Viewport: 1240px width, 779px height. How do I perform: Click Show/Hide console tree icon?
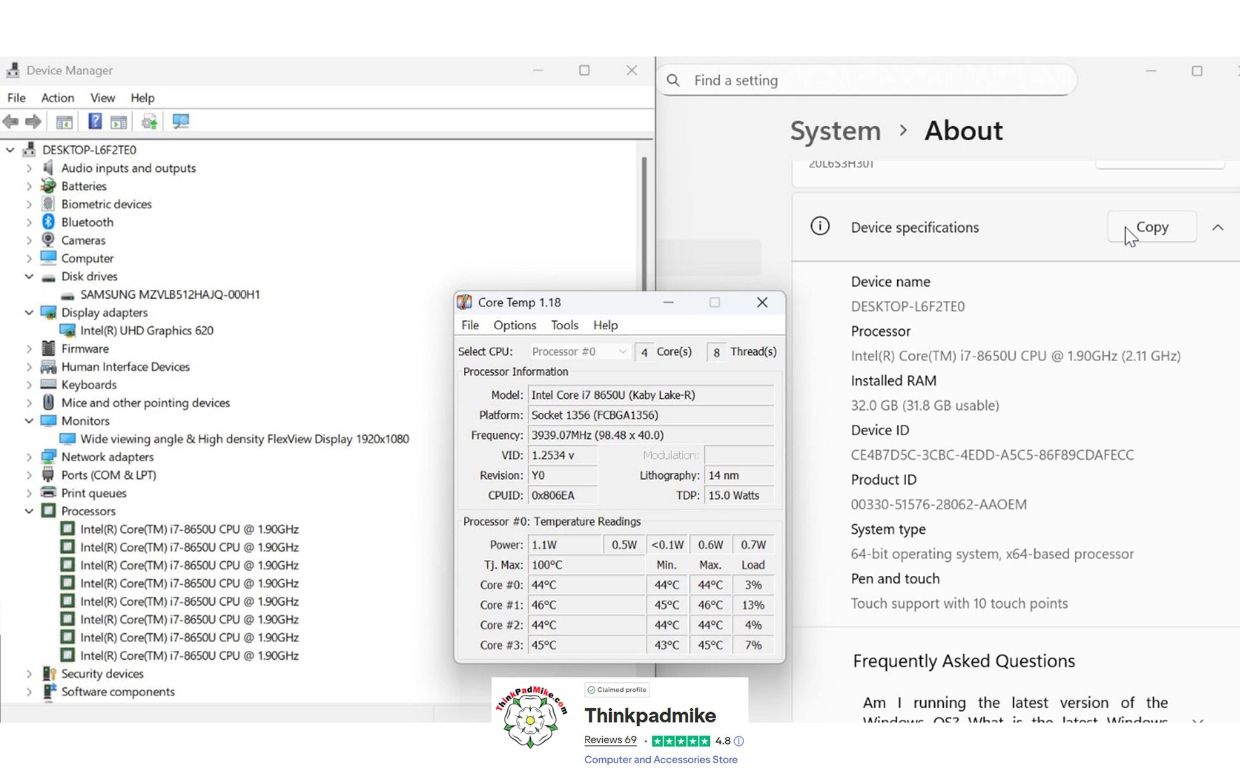coord(64,121)
